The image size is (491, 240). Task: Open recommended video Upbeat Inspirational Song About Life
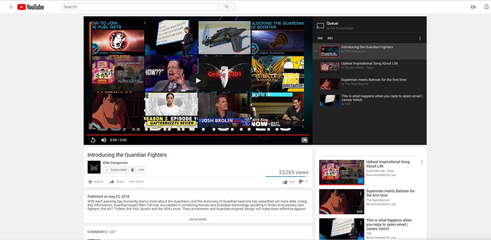click(387, 164)
